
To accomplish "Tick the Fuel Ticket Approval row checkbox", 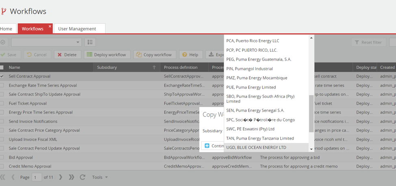I will click(x=2, y=104).
